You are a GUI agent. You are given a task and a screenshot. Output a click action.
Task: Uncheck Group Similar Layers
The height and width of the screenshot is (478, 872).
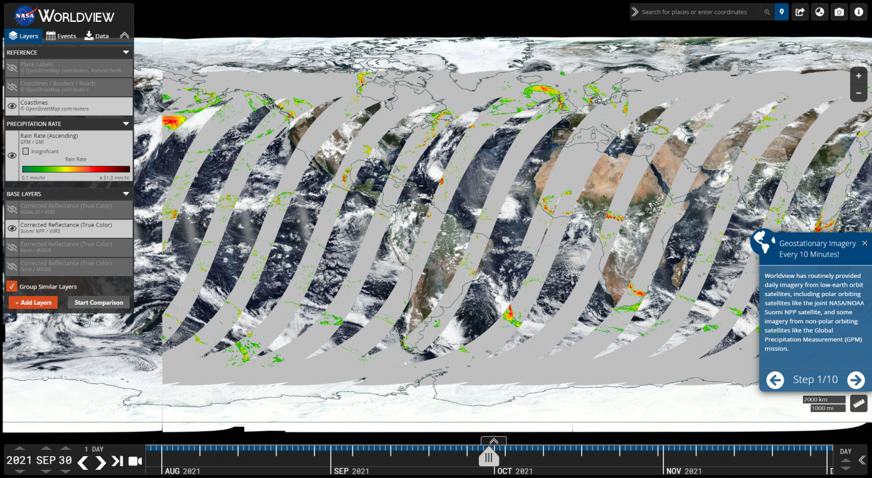11,286
